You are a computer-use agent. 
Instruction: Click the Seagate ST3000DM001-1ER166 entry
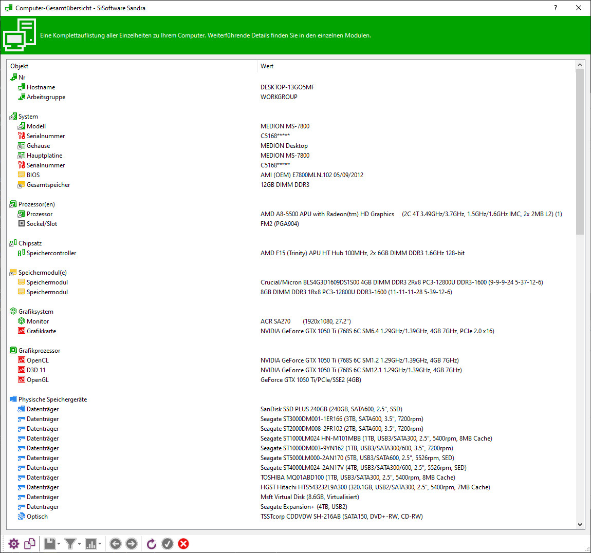pyautogui.click(x=342, y=419)
